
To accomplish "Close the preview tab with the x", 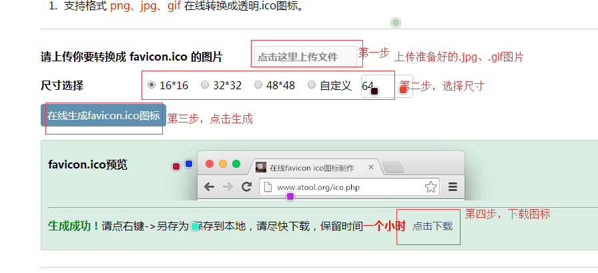I will pyautogui.click(x=371, y=167).
